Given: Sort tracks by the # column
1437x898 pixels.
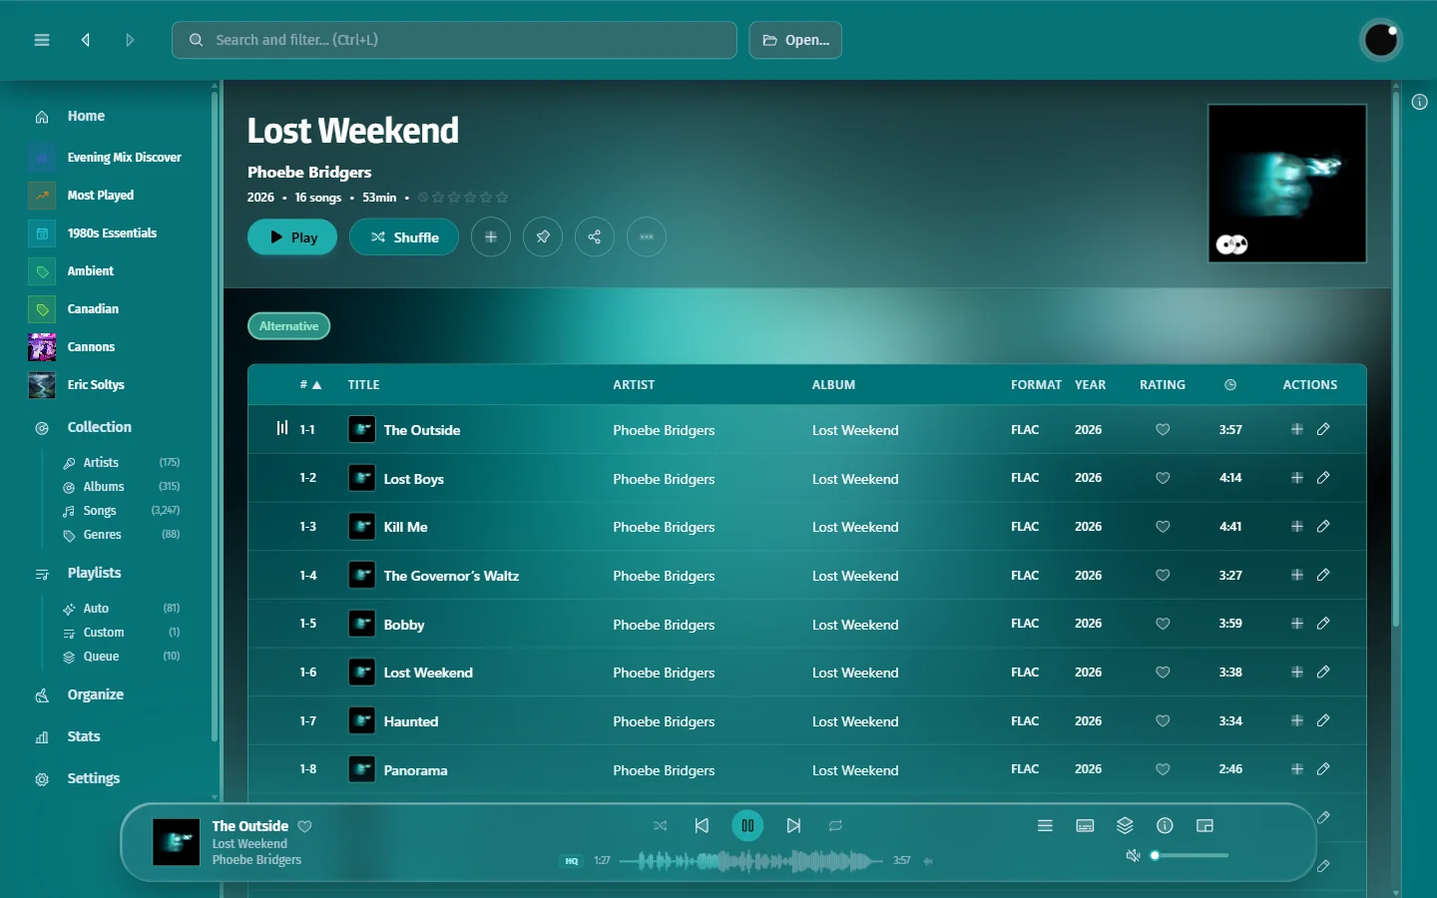Looking at the screenshot, I should pyautogui.click(x=310, y=385).
